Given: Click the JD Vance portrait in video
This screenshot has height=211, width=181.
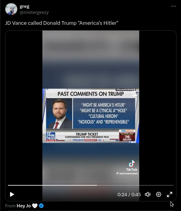Looking at the screenshot, I should (x=59, y=113).
